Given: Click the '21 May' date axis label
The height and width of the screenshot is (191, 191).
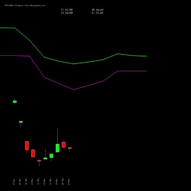Looking at the screenshot, I should [x=69, y=182].
